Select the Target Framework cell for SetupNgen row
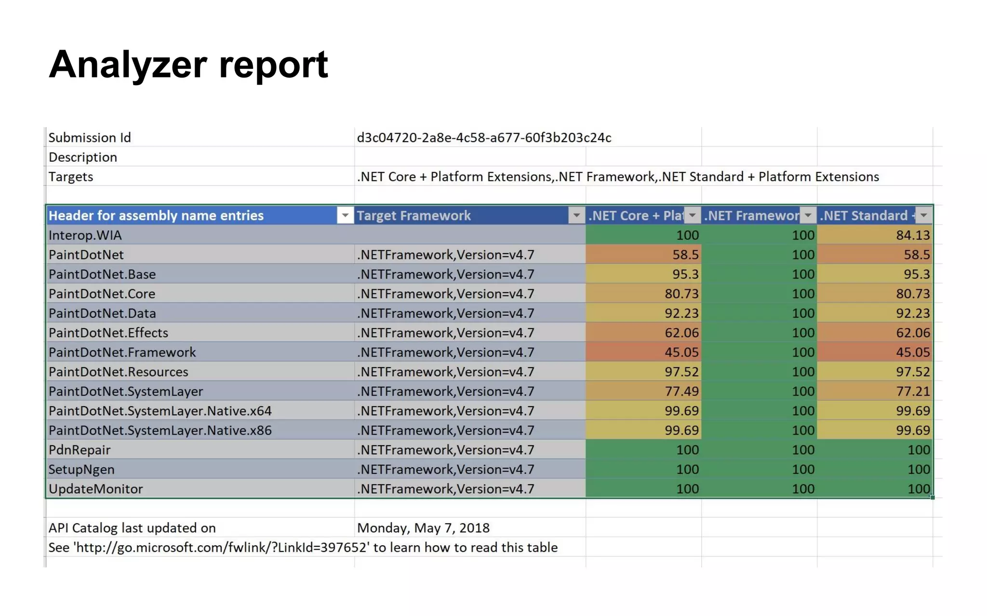Screen dimensions: 987x616 pos(470,469)
